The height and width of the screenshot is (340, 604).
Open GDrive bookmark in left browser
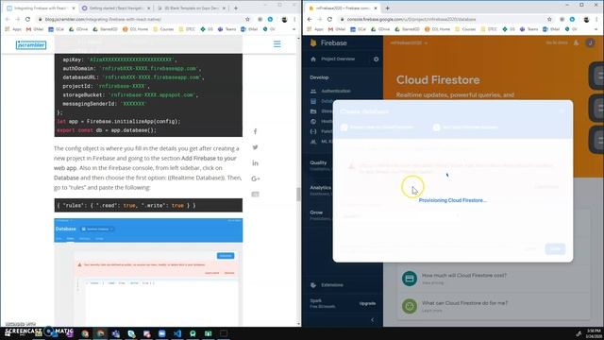(78, 29)
